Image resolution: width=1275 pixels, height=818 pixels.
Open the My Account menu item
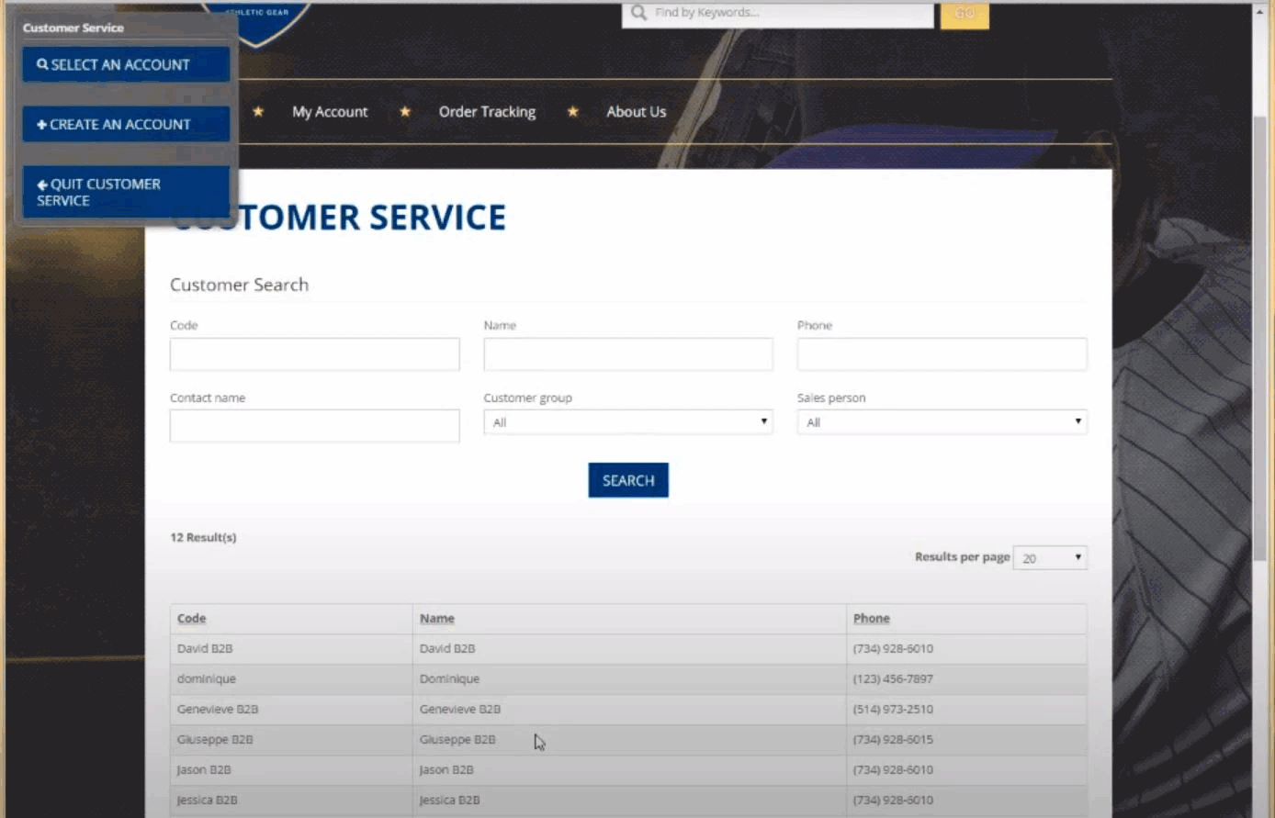(330, 112)
